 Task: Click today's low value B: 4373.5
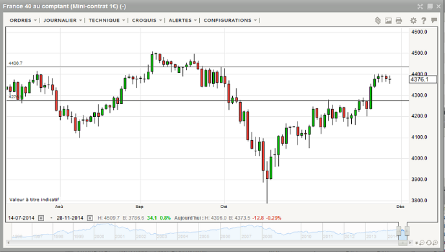[239, 218]
